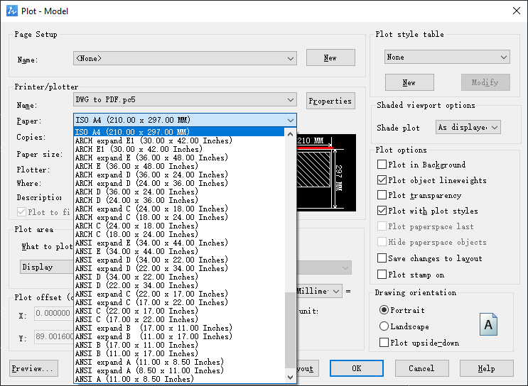The image size is (528, 386).
Task: Click scroll up arrow in paper list
Action: click(x=290, y=134)
